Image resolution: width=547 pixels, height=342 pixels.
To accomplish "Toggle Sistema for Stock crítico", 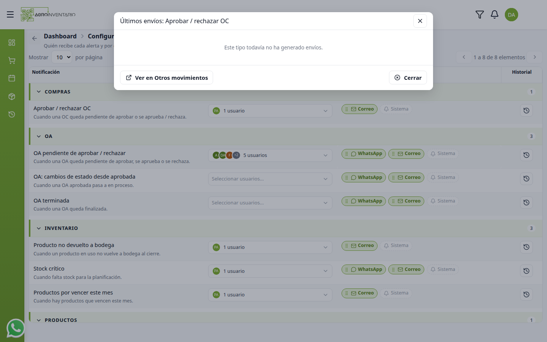I will [x=443, y=269].
